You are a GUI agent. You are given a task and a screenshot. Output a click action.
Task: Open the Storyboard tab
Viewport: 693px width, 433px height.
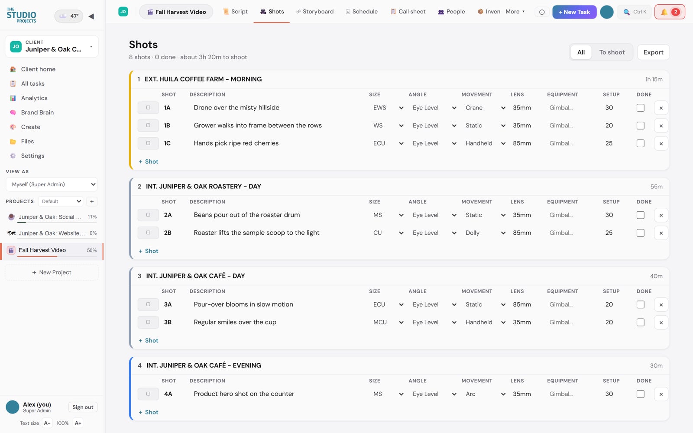pos(315,12)
